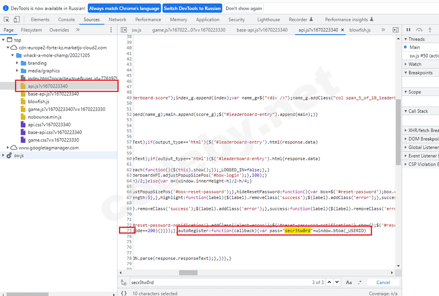Click Switch DevTools to Russian button
The height and width of the screenshot is (296, 439).
pyautogui.click(x=192, y=8)
